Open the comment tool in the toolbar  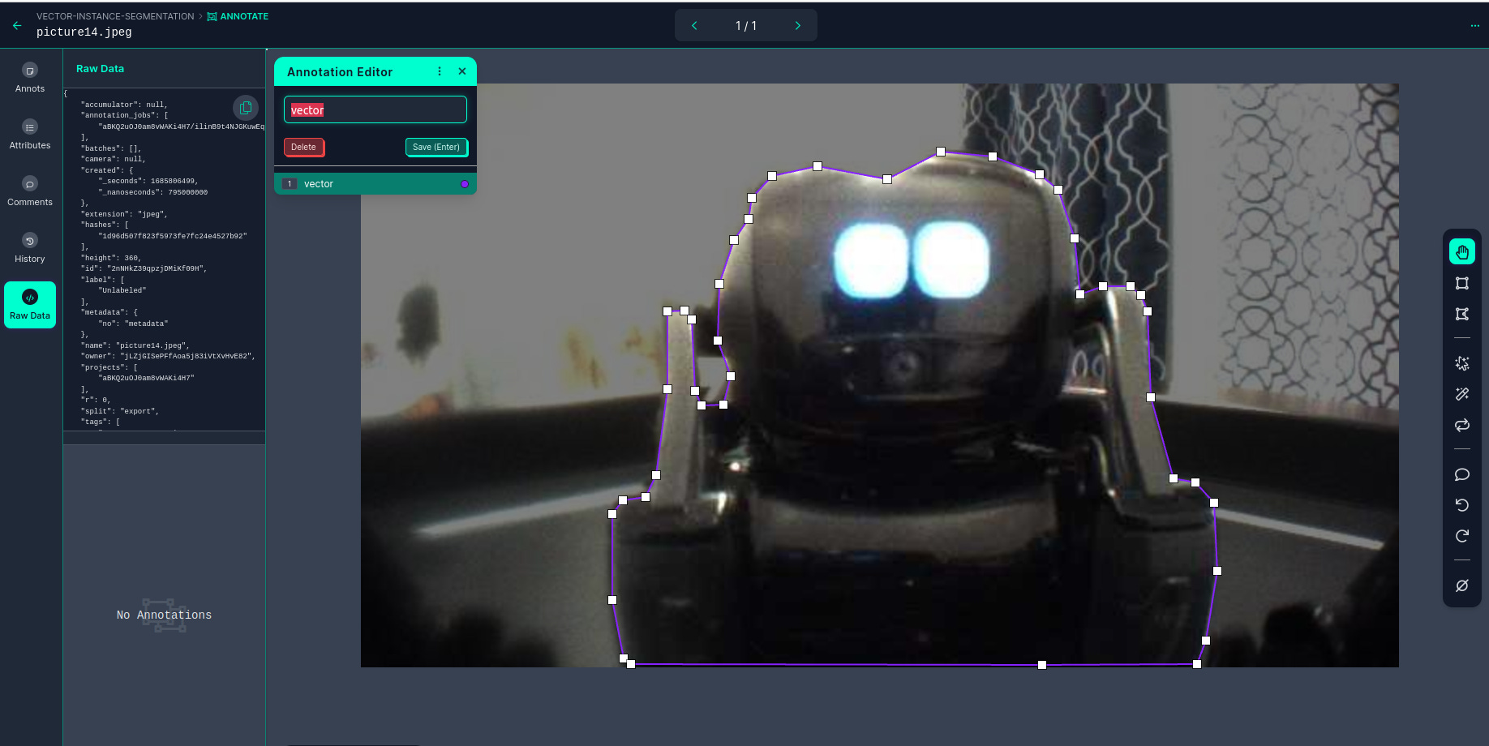[1461, 474]
